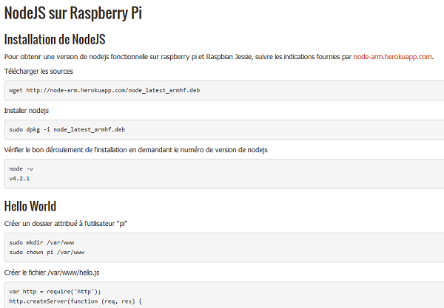Click the "node -v" code line
This screenshot has width=444, height=308.
(x=21, y=169)
